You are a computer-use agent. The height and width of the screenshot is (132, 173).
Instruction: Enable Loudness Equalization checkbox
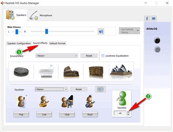103,56
